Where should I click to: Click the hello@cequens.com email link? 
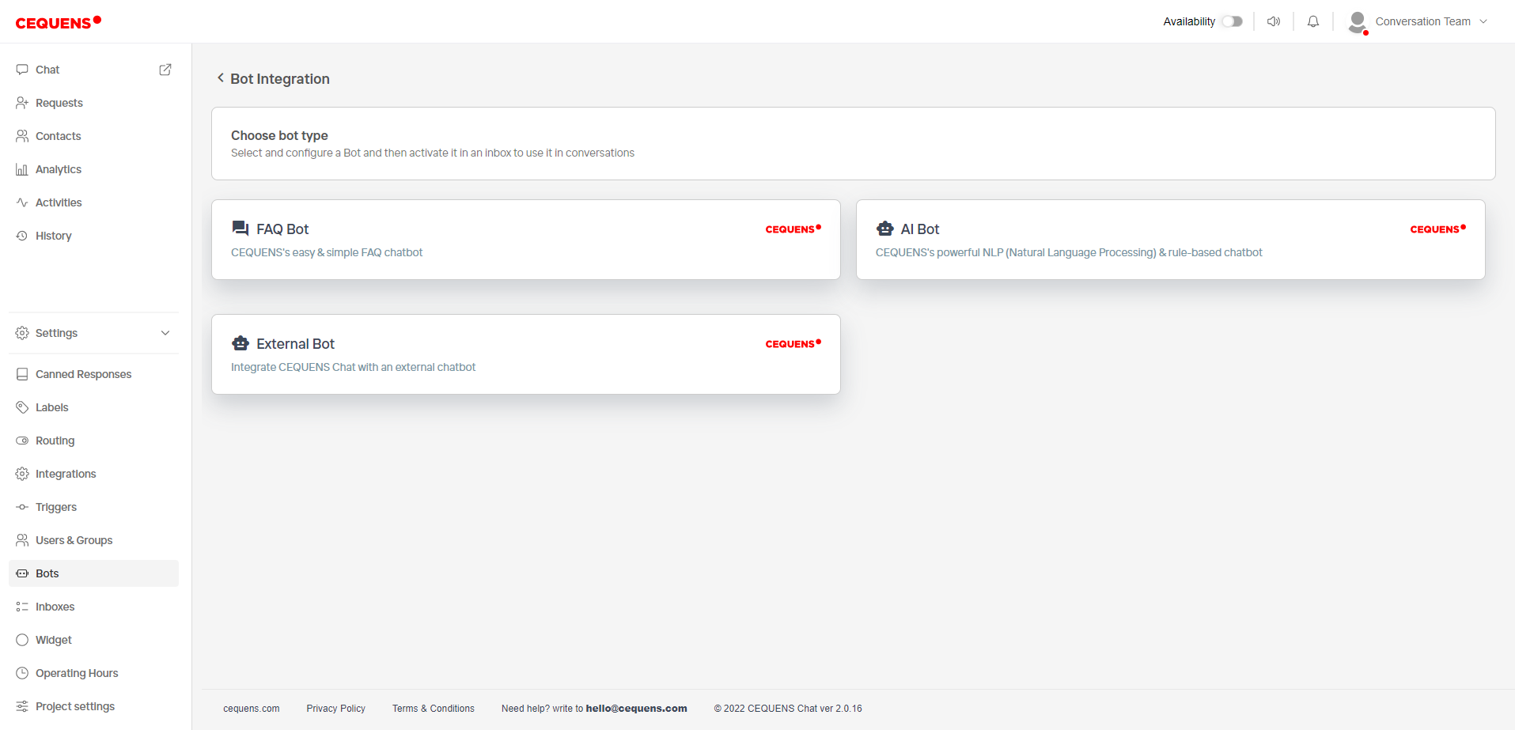coord(637,709)
